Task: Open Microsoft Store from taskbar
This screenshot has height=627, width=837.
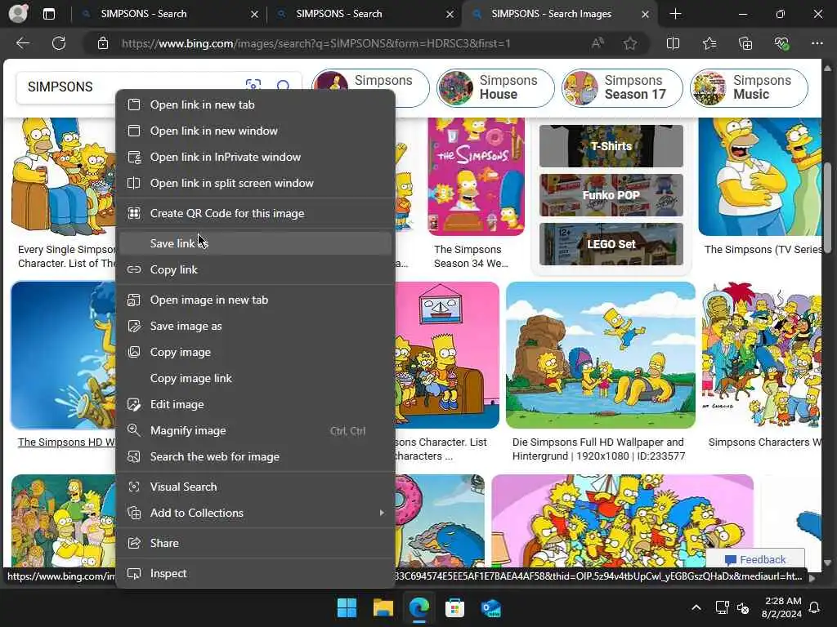Action: point(454,607)
